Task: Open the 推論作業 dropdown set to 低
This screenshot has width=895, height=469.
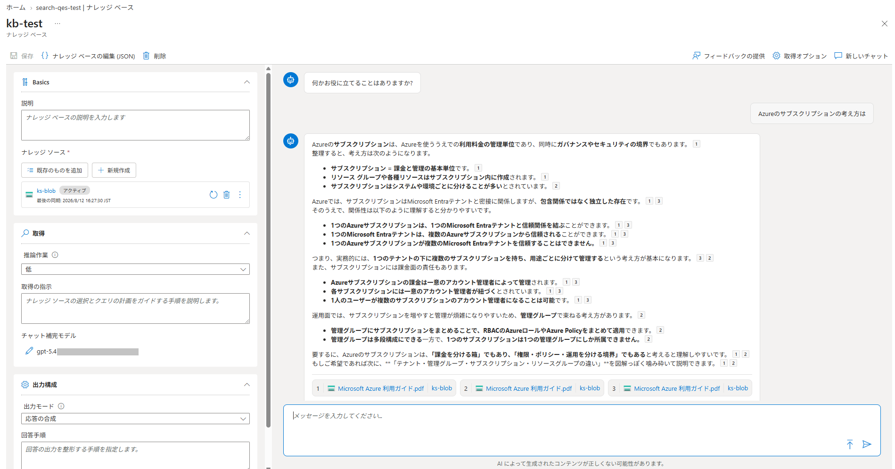Action: click(135, 269)
